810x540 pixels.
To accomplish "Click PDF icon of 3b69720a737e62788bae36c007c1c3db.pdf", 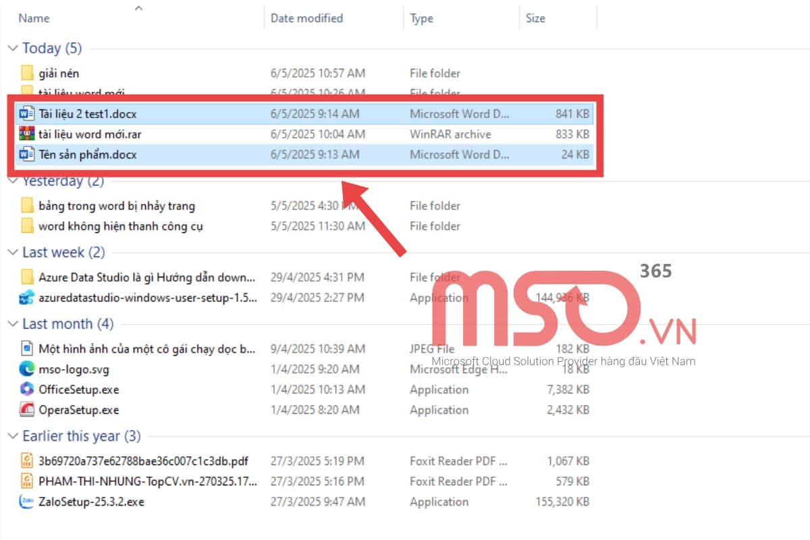I will pyautogui.click(x=27, y=461).
